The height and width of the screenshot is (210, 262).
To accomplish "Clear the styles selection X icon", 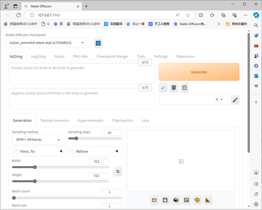I will (217, 99).
